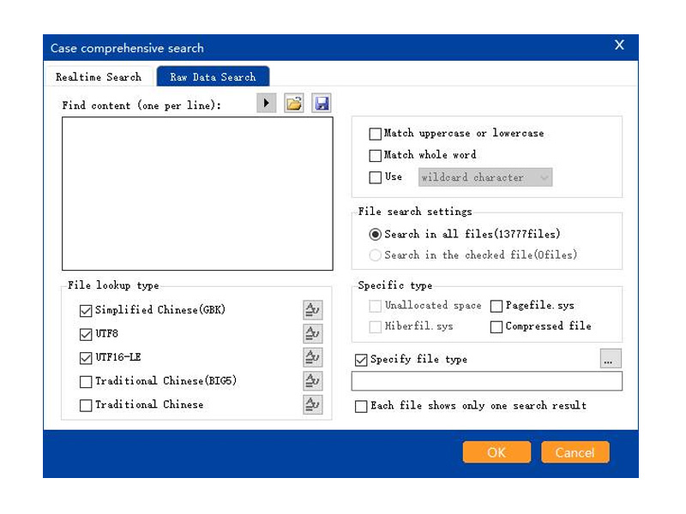This screenshot has height=514, width=686.
Task: Toggle Hiberfil.sys checkbox
Action: (x=375, y=326)
